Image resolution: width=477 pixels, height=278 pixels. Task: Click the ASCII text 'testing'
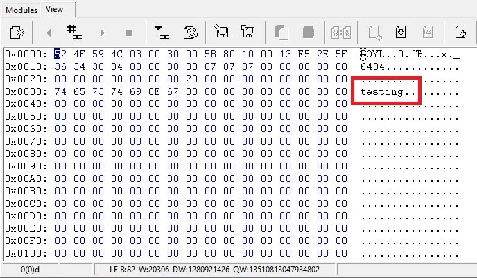coord(382,92)
